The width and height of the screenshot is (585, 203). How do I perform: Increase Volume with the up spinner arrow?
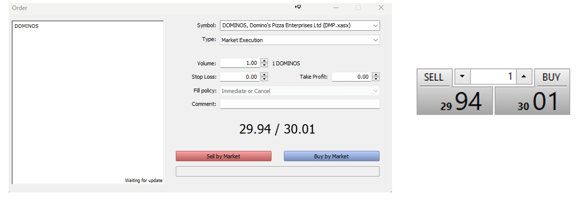264,61
